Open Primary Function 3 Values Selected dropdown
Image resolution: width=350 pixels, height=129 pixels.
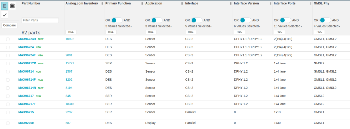coord(119,26)
